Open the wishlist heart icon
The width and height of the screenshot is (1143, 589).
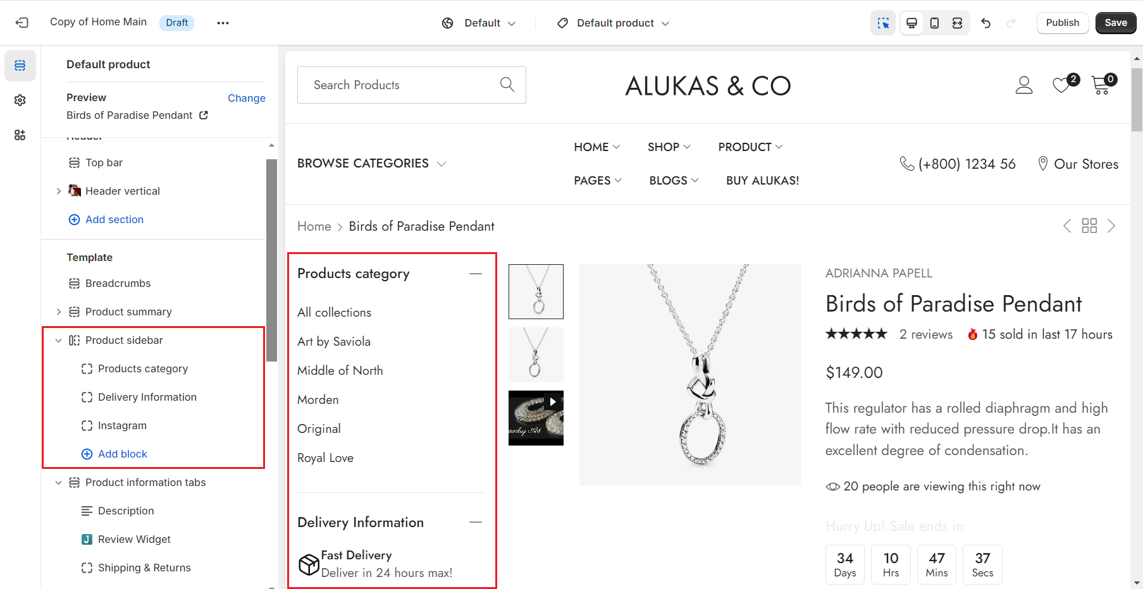pos(1062,85)
